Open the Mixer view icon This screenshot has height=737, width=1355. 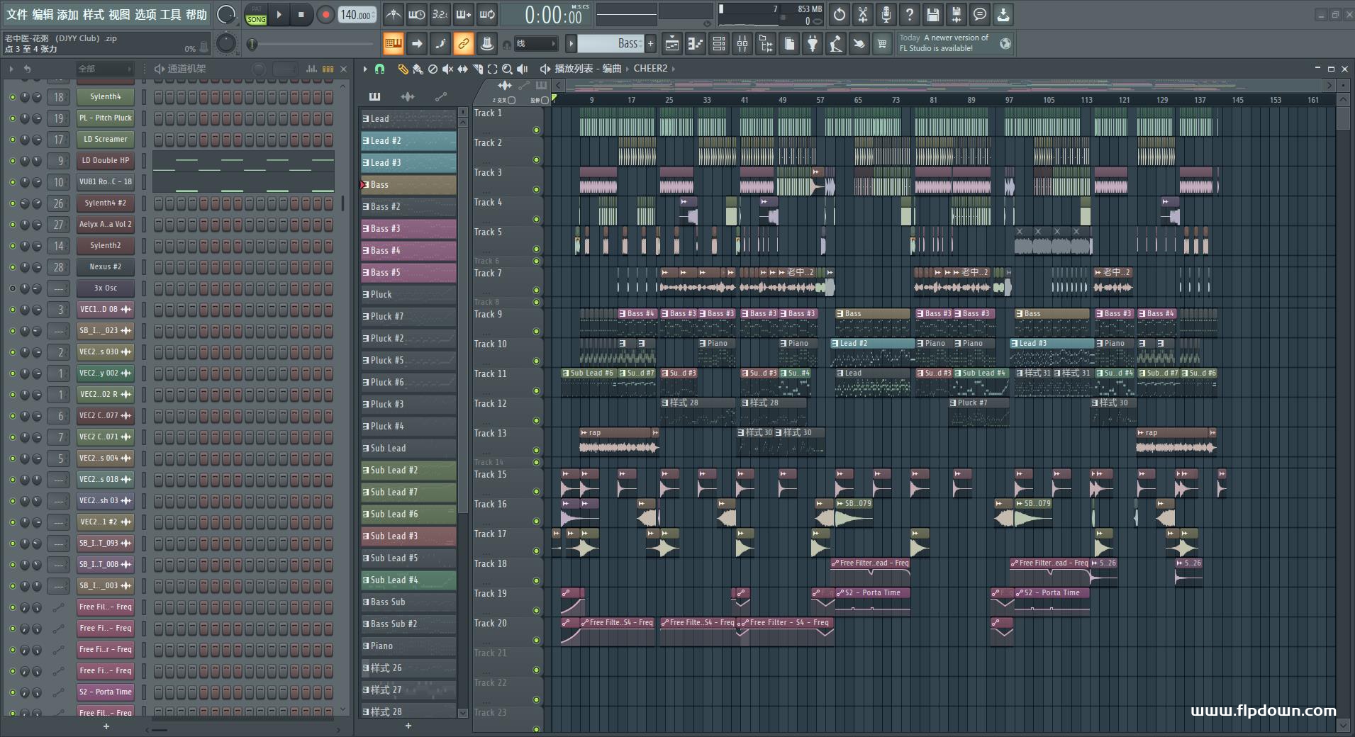[742, 44]
